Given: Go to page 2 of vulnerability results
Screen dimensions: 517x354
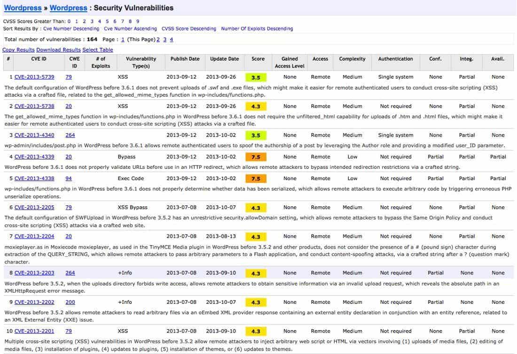Looking at the screenshot, I should coord(158,39).
